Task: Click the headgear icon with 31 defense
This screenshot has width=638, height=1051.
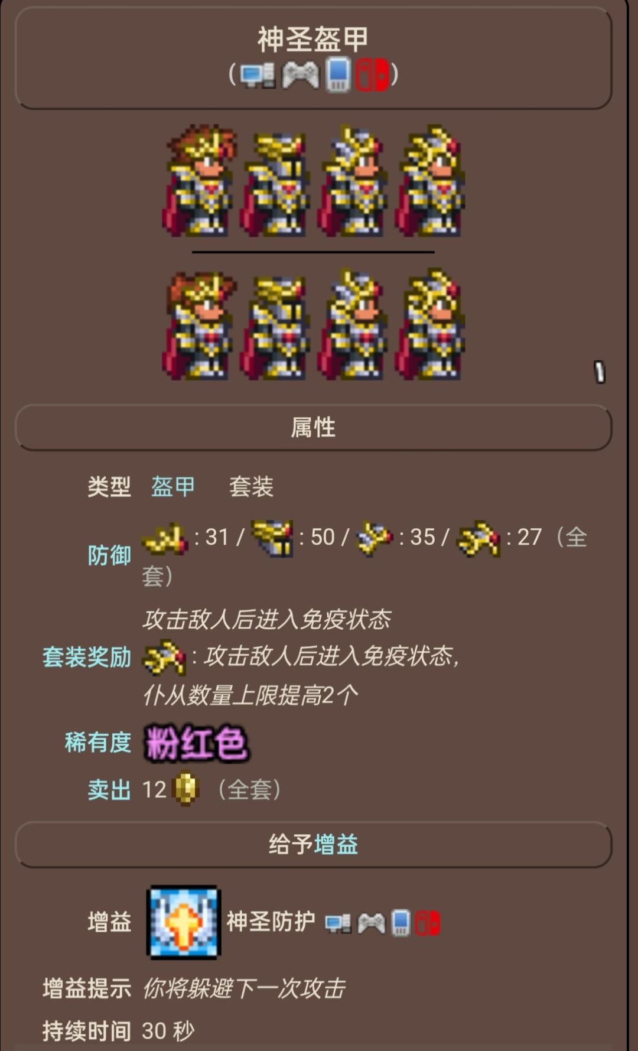Action: 165,538
